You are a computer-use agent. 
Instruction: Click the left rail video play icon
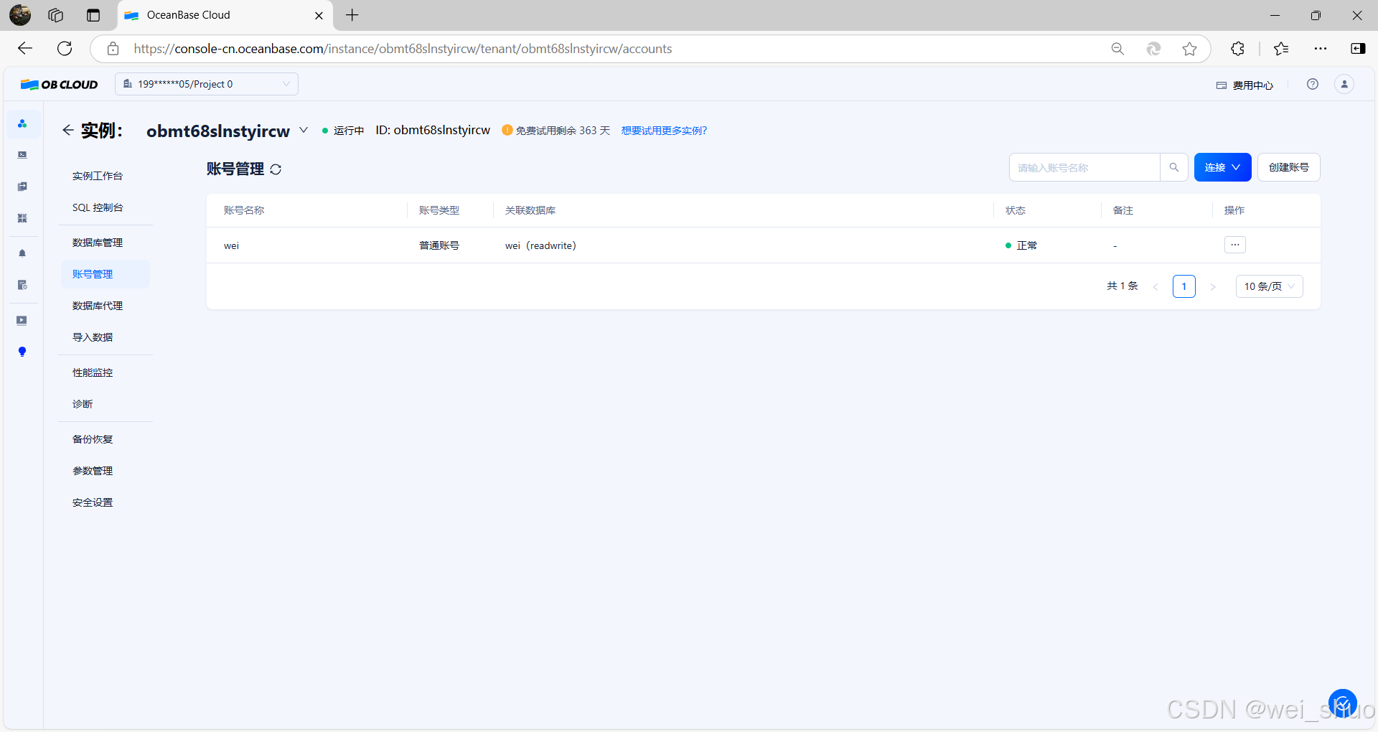click(x=22, y=320)
